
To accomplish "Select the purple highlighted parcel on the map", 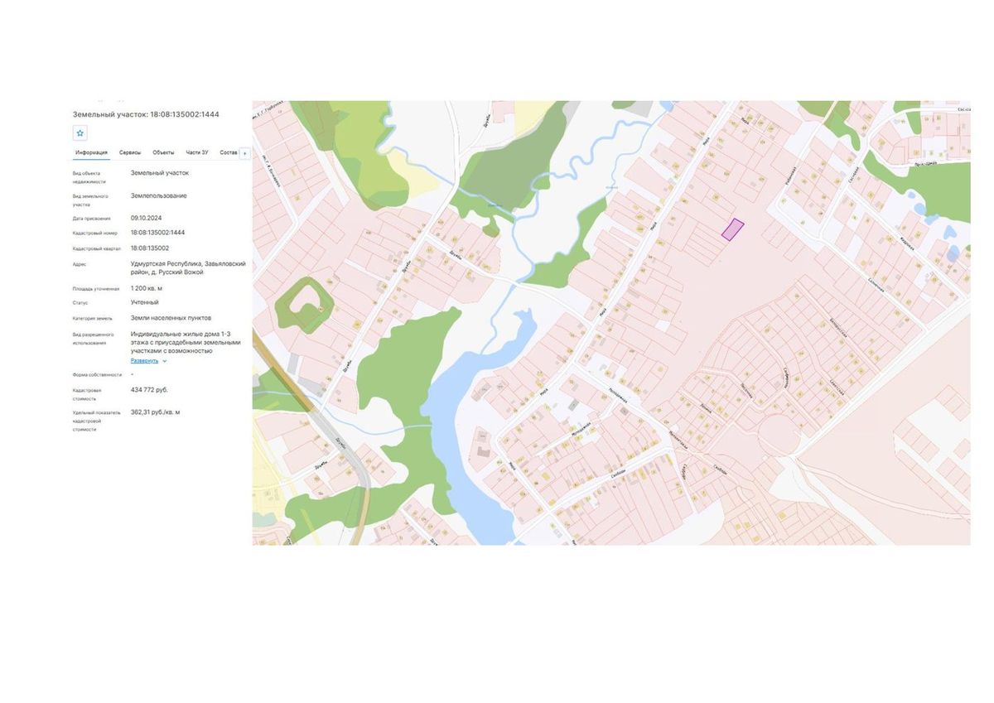I will 732,229.
